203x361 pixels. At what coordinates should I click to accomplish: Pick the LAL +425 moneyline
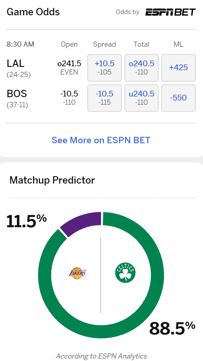178,67
